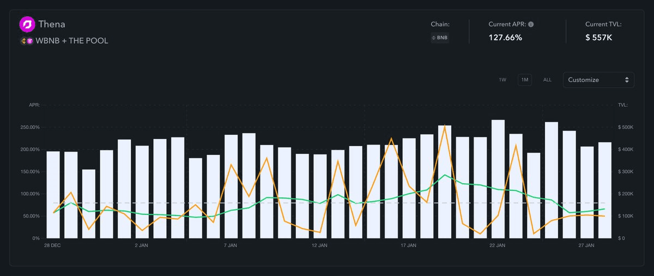Click the 127.66% Current APR value
The width and height of the screenshot is (654, 276).
[505, 38]
